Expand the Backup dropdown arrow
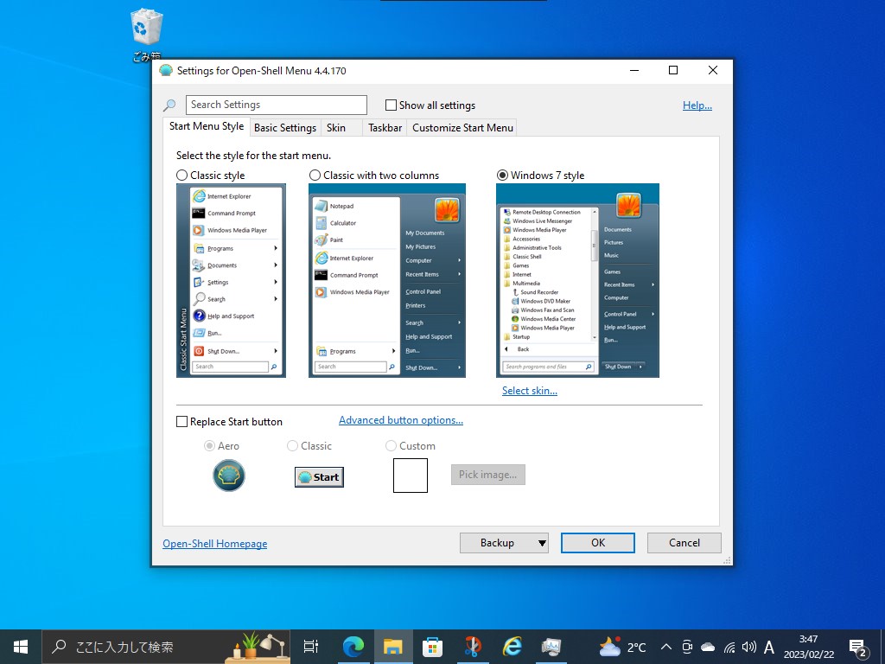 [x=542, y=543]
